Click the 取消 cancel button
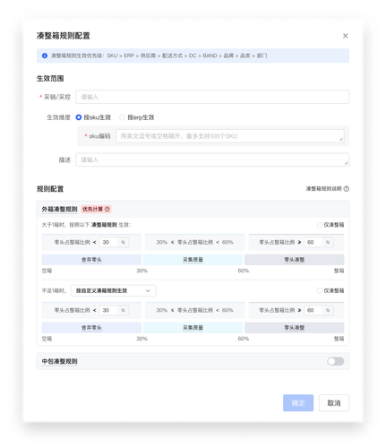Viewport: 386px width, 448px height. pos(333,403)
